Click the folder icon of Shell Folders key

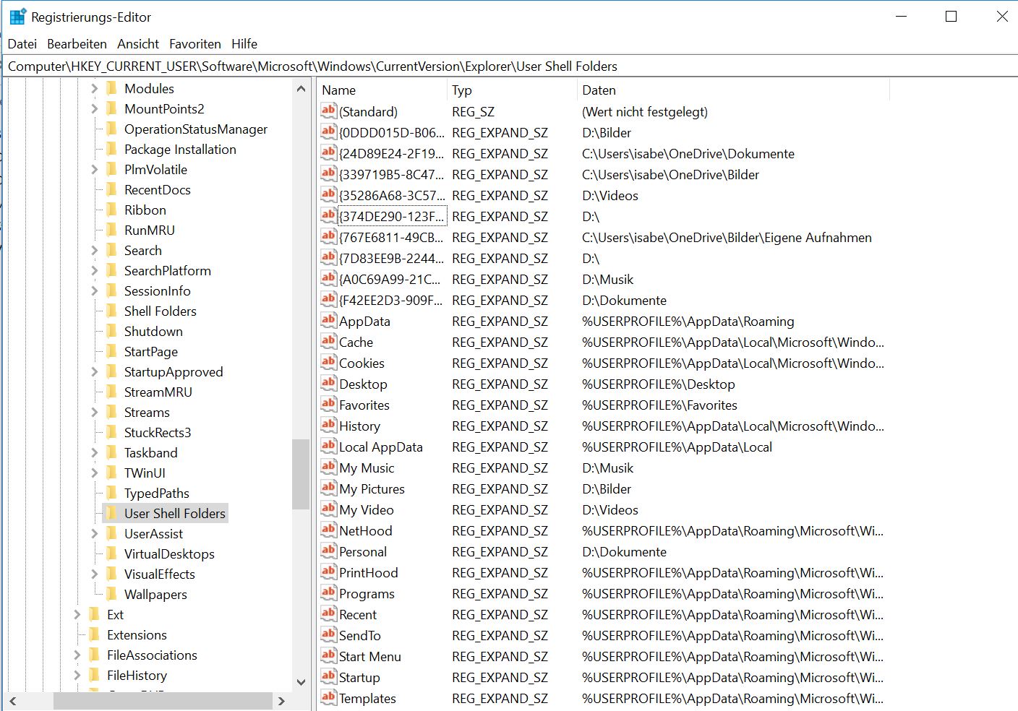(x=111, y=311)
